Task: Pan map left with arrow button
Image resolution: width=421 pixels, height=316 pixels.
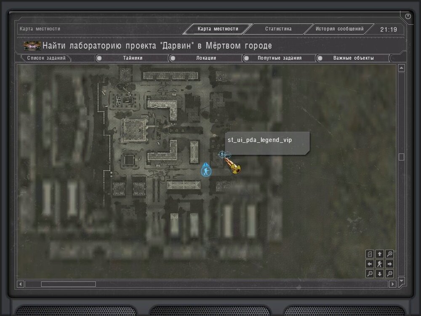Action: coord(370,264)
